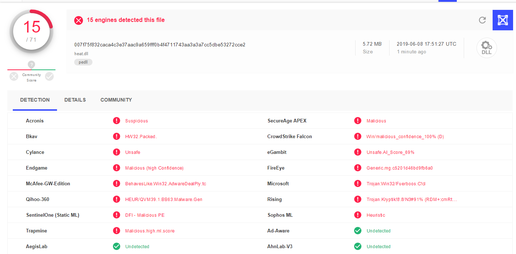Screen dimensions: 516x254
Task: Click 'BehavesLike.Win32.AdwareDealPly.tc' result
Action: [166, 184]
